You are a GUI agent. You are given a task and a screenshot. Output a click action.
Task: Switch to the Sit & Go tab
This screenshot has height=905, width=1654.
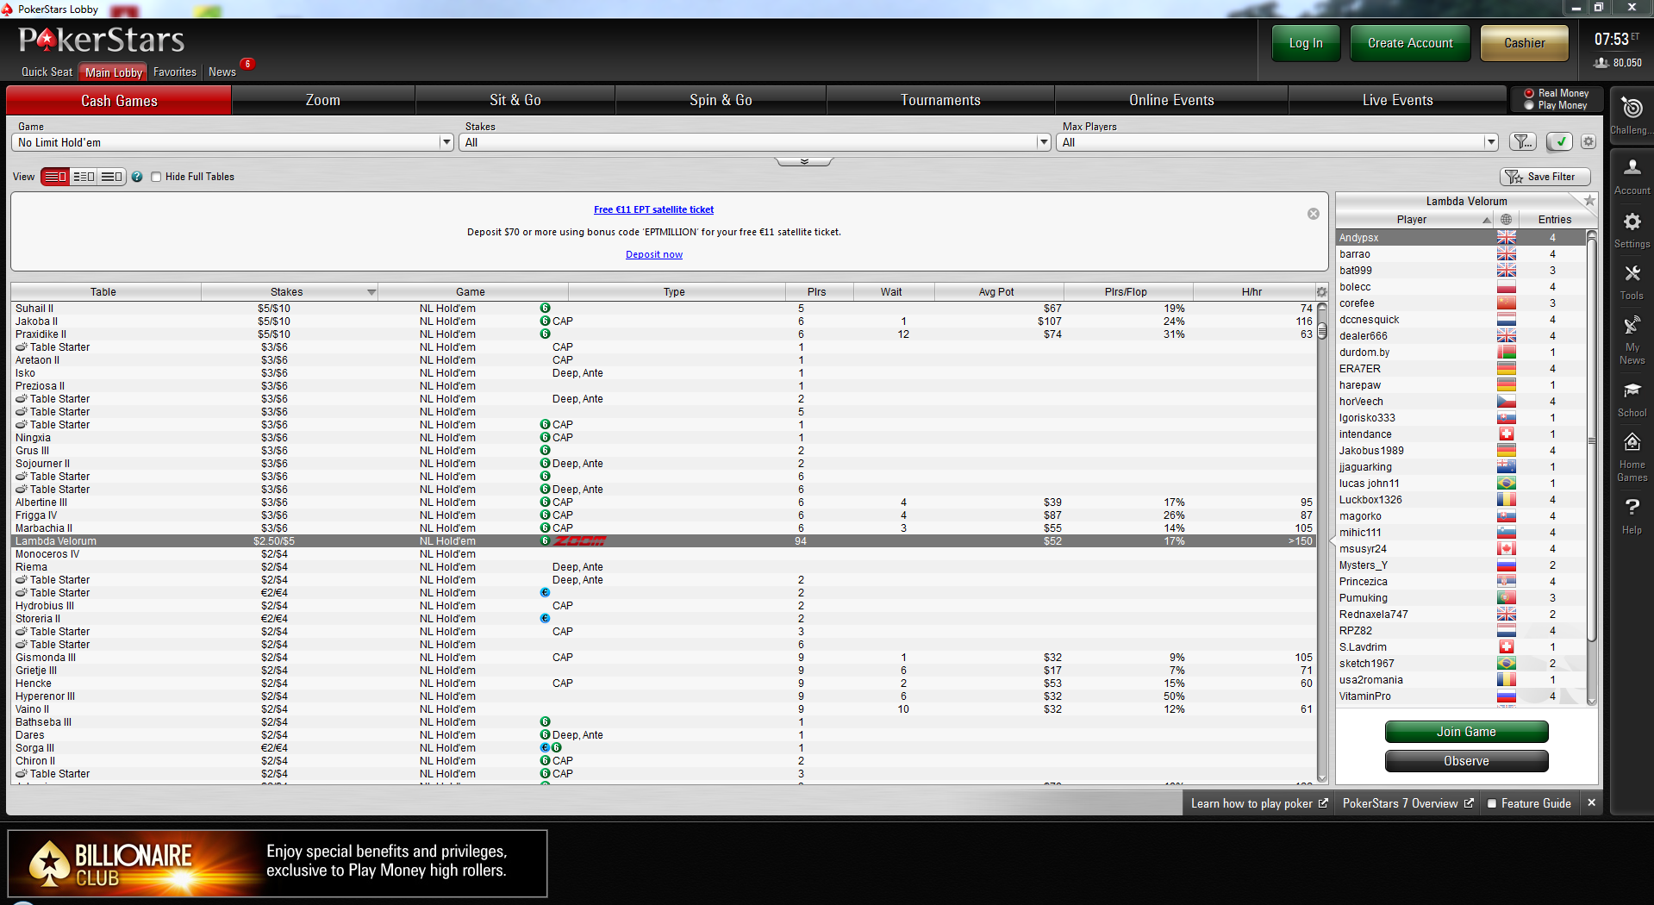point(515,101)
